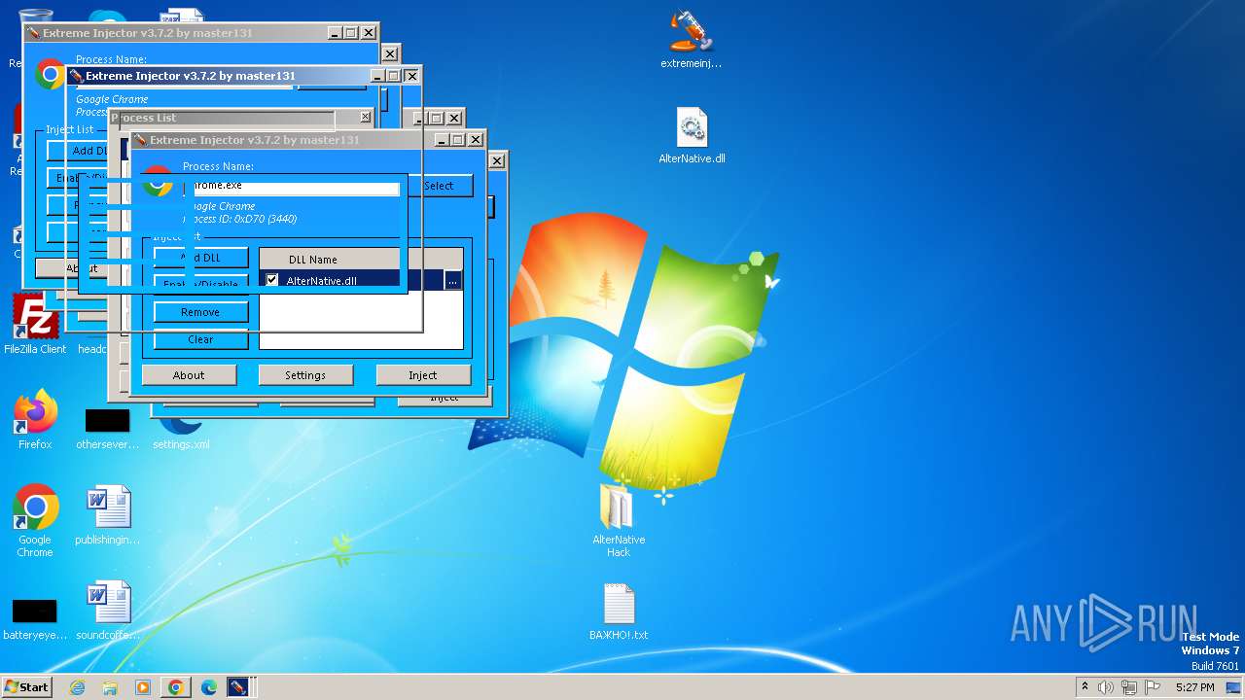Open the Action Center flag icon
1245x700 pixels.
coord(1153,687)
